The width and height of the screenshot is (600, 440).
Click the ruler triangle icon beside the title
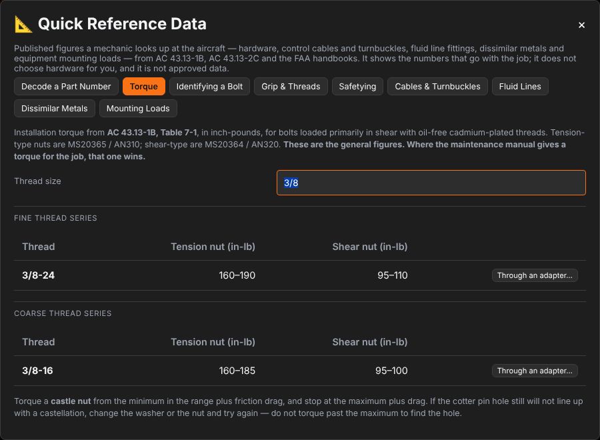tap(23, 24)
